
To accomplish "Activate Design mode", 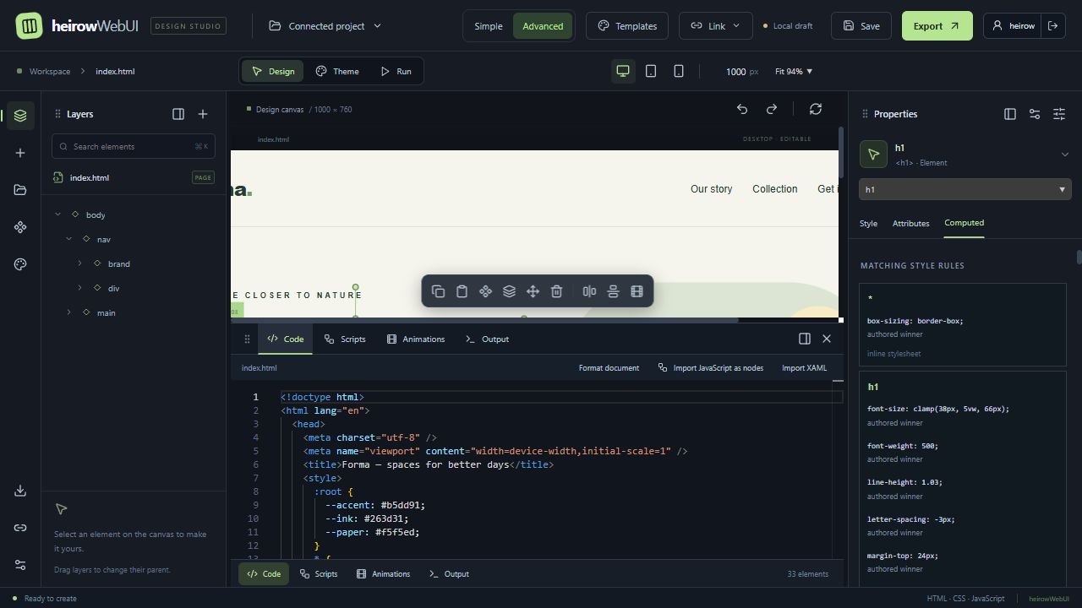I will 272,72.
